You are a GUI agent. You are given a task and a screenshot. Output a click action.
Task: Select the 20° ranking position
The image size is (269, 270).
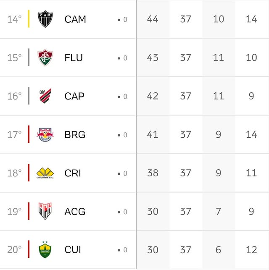[14, 250]
